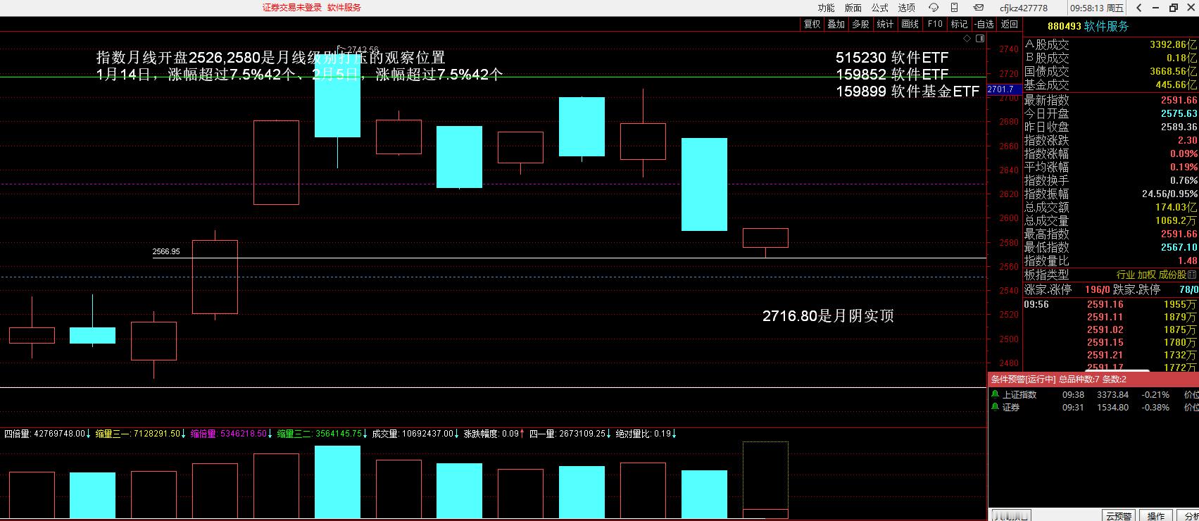Click the 159899 软件基金ETF annotation
The width and height of the screenshot is (1199, 521).
coord(908,92)
